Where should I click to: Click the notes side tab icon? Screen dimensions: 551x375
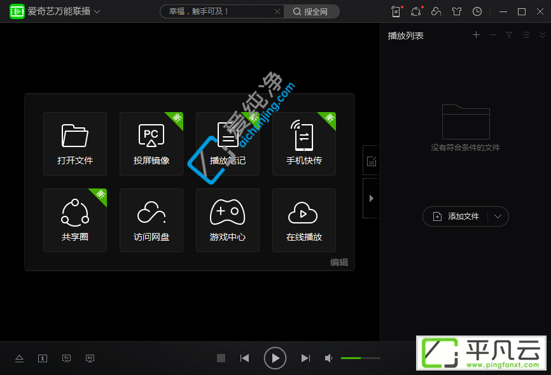[x=371, y=161]
